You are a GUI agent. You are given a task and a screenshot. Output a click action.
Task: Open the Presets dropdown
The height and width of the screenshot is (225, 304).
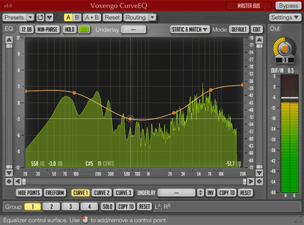(18, 17)
